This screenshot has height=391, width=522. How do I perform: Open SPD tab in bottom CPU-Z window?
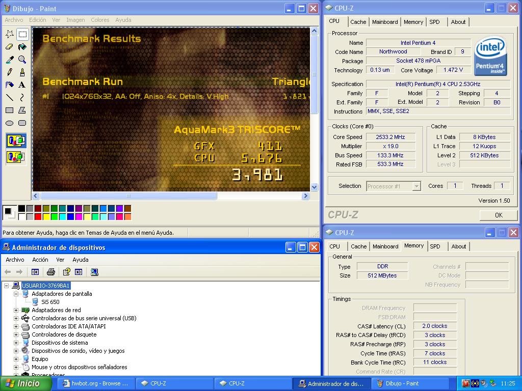point(435,246)
